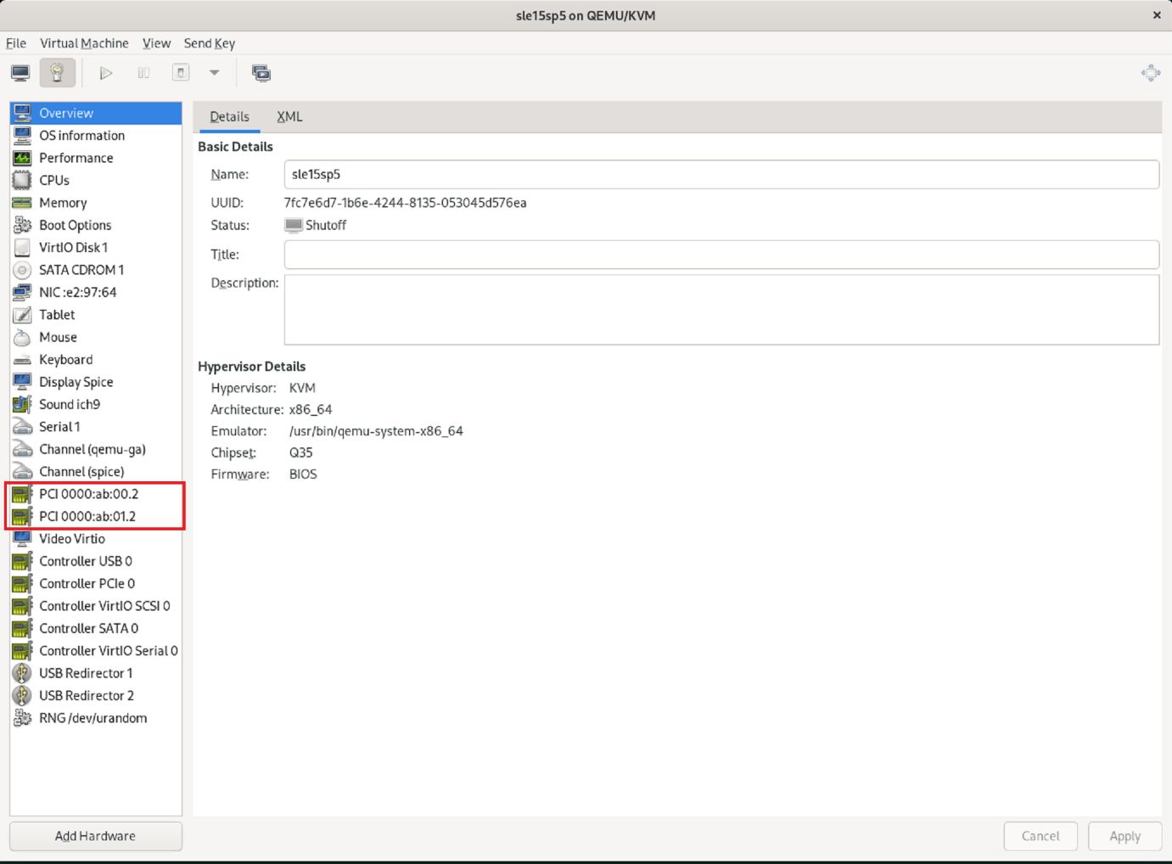Select USB Redirector 1 in sidebar

pyautogui.click(x=86, y=673)
